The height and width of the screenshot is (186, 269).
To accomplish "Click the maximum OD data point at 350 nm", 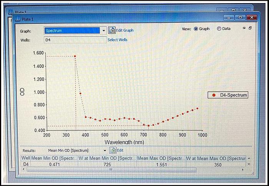I will (x=75, y=56).
